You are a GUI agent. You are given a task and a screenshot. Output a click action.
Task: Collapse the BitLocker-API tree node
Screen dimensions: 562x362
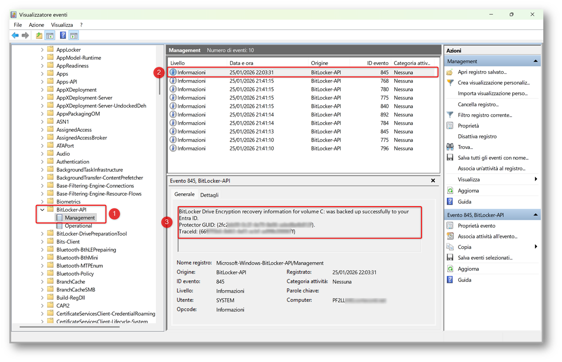tap(42, 210)
